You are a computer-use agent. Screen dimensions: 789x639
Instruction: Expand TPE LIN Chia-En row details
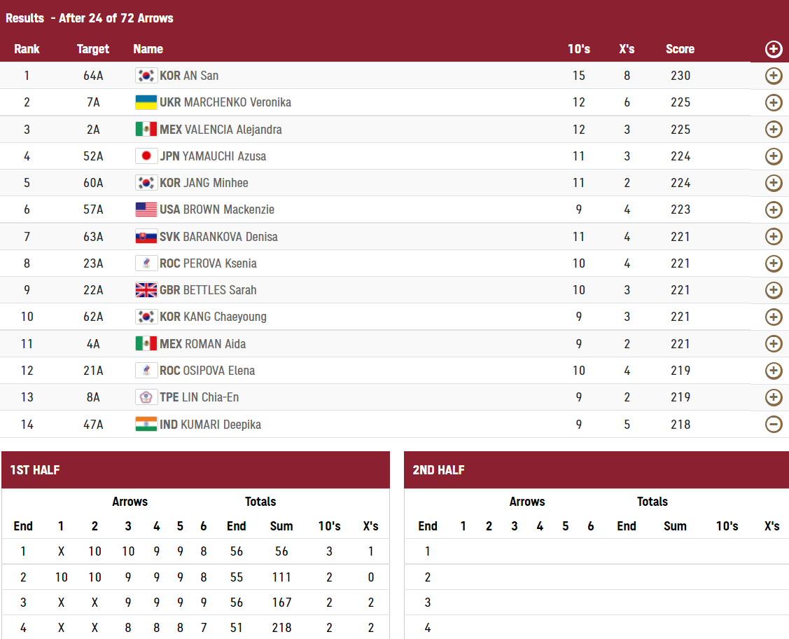(774, 397)
